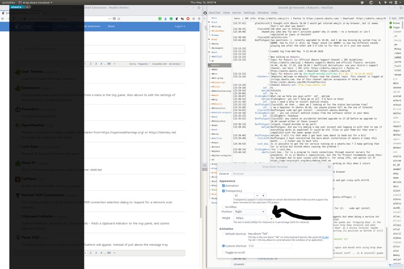Screen dimensions: 404x269
Task: Click the Custom shortcut field showing F12
Action: (270, 246)
